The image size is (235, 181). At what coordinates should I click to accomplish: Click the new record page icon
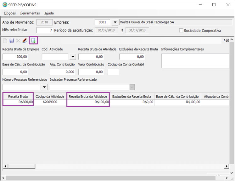[5, 41]
